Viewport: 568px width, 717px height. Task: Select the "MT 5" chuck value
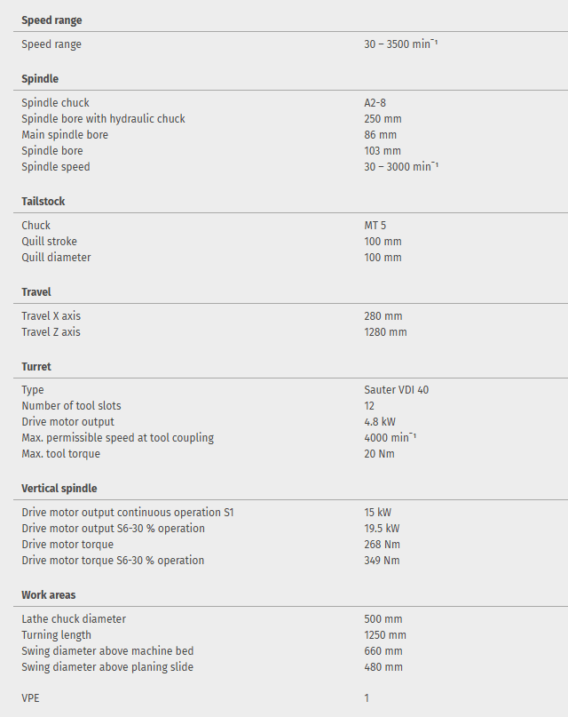[x=375, y=226]
